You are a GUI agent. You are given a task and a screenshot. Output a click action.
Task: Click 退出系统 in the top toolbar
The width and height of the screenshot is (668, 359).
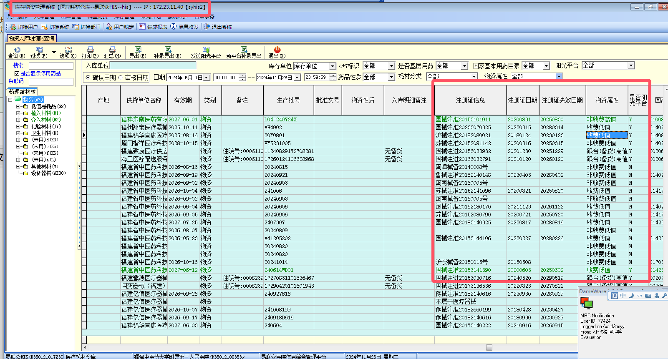point(218,27)
